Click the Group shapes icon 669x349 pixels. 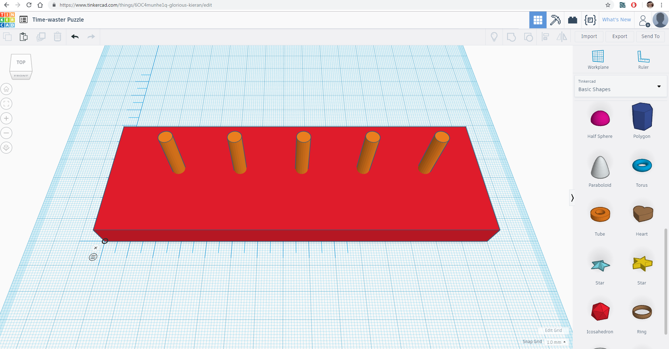click(x=511, y=37)
